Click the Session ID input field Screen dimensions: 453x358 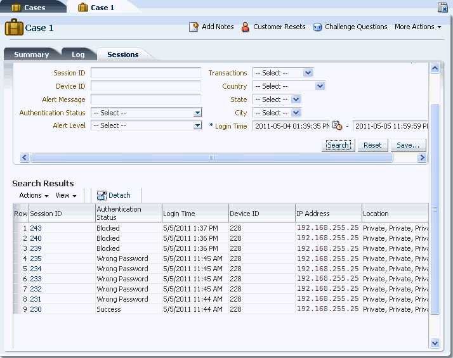146,73
